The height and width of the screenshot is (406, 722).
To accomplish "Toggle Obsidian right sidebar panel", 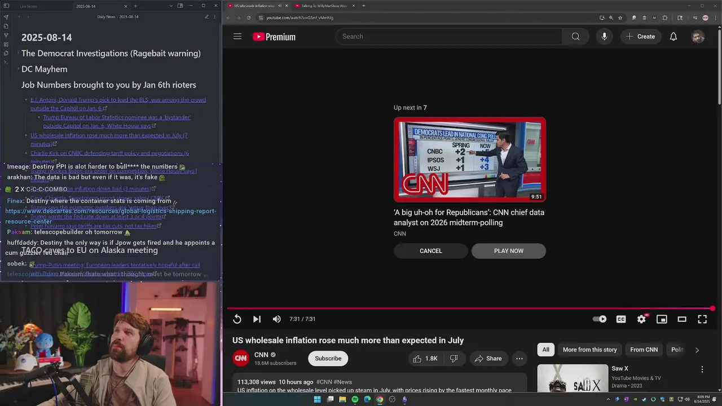I will [x=180, y=6].
